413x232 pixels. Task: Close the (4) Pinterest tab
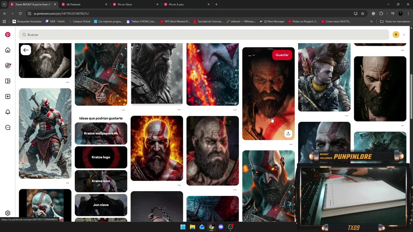[106, 5]
